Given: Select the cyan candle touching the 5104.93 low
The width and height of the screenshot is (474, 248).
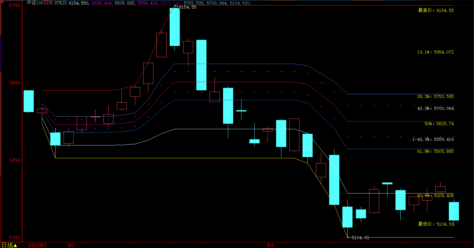Looking at the screenshot, I should (347, 217).
